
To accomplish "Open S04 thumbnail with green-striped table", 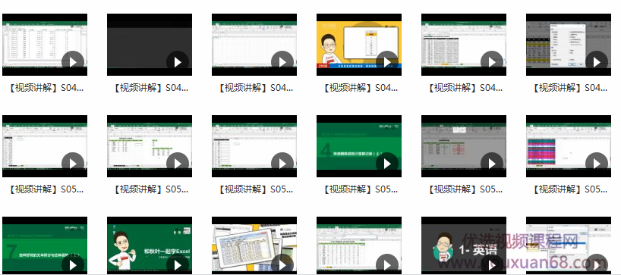I will tap(464, 45).
